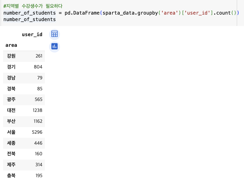Select value 79 in 경남 row
Viewport: 244px width, 182px height.
(x=40, y=77)
